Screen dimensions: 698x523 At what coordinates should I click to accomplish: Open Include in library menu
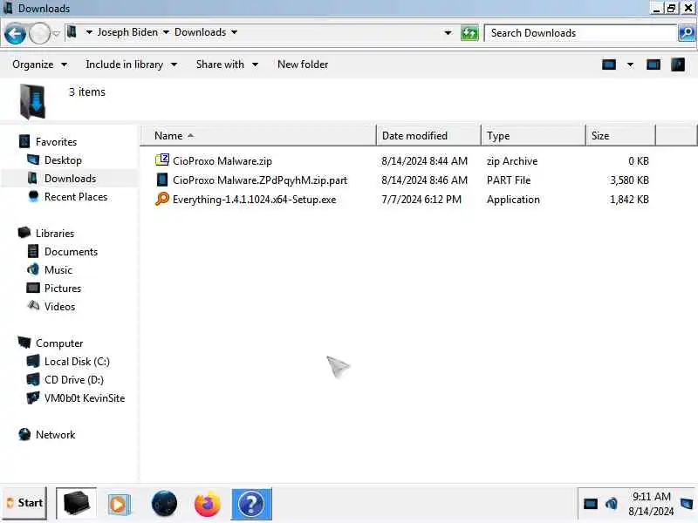click(x=132, y=65)
